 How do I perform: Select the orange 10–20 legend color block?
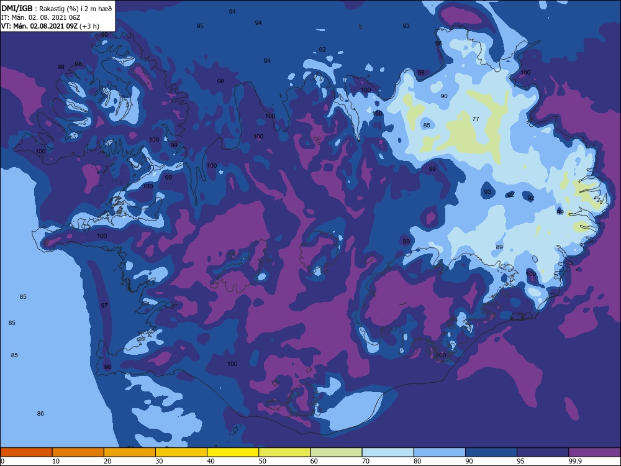(78, 452)
